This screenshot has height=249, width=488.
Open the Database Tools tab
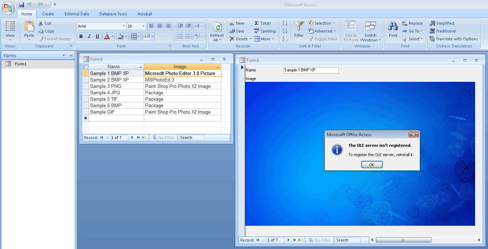113,14
